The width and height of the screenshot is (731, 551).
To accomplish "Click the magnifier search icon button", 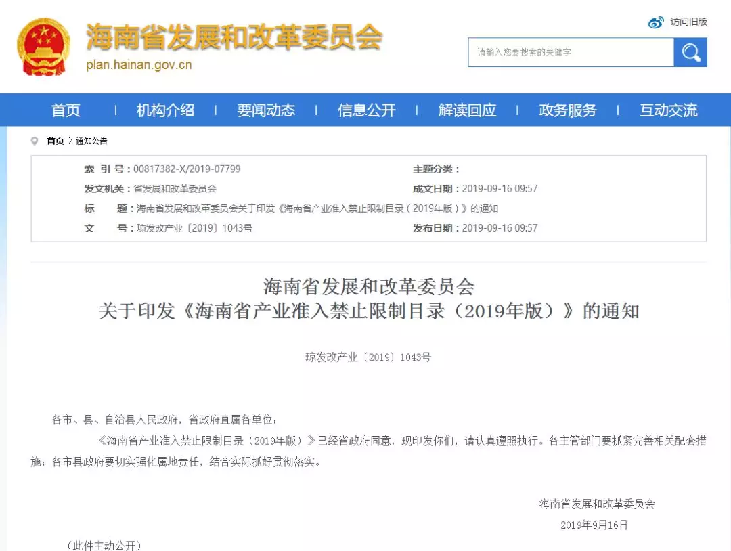I will pos(690,52).
